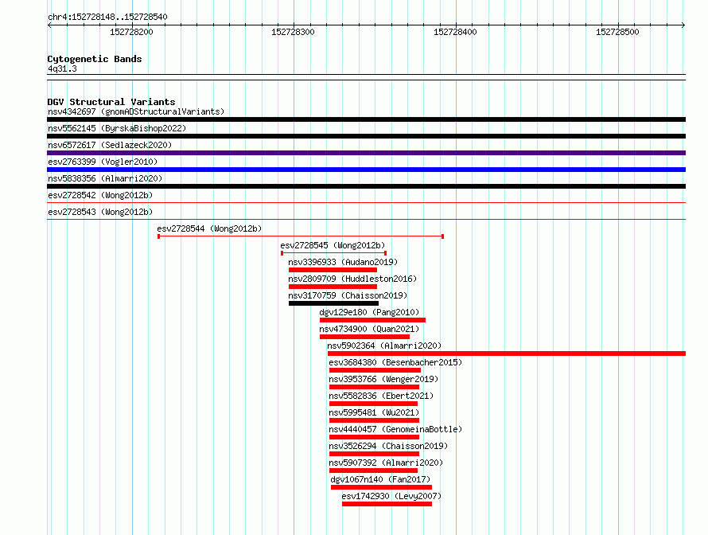This screenshot has height=535, width=708.
Task: Select nsv4440457 GenomeinaBottle label
Action: point(395,429)
